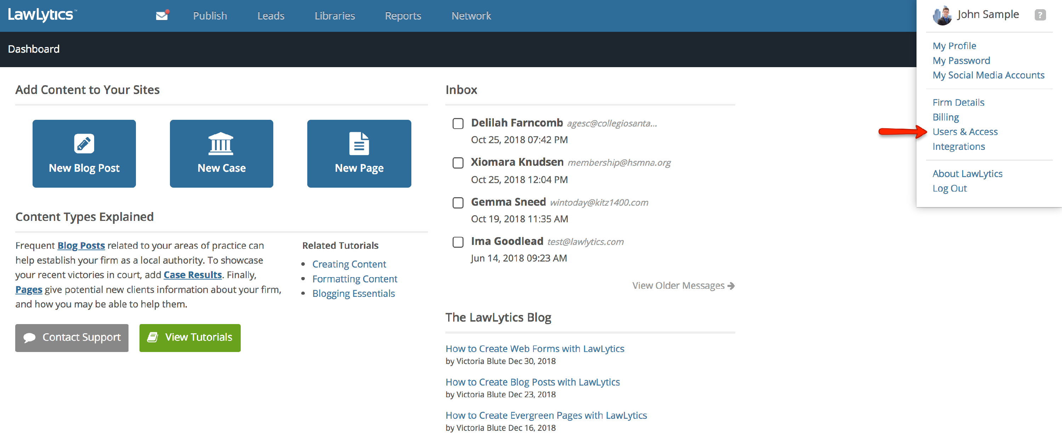
Task: Click the email test@lawlytics.com
Action: point(585,242)
